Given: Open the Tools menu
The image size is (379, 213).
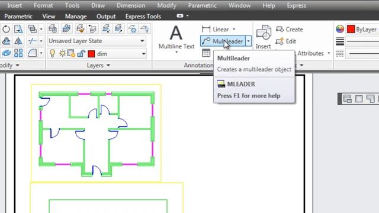Looking at the screenshot, I should tap(72, 5).
